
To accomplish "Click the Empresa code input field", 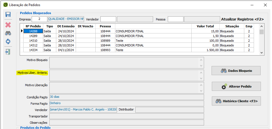I will click(x=39, y=19).
